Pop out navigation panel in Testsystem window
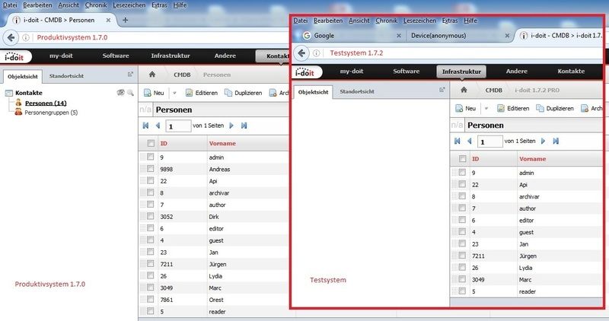609x321 pixels. click(x=442, y=90)
